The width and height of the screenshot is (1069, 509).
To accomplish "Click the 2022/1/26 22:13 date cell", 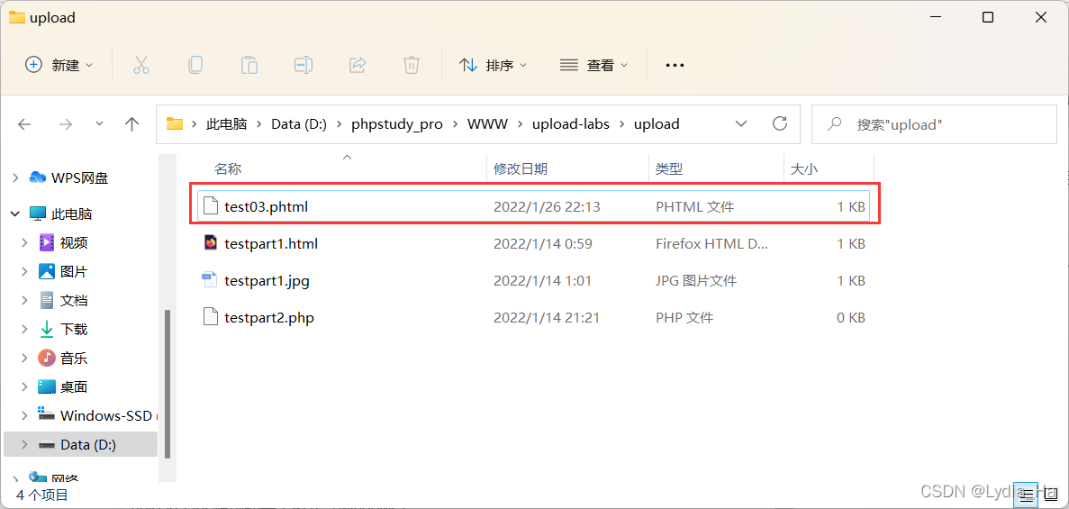I will [x=547, y=206].
